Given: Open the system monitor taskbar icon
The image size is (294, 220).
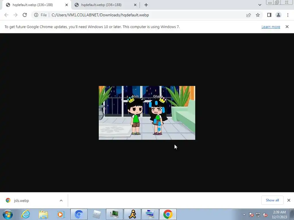Looking at the screenshot, I should click(115, 214).
